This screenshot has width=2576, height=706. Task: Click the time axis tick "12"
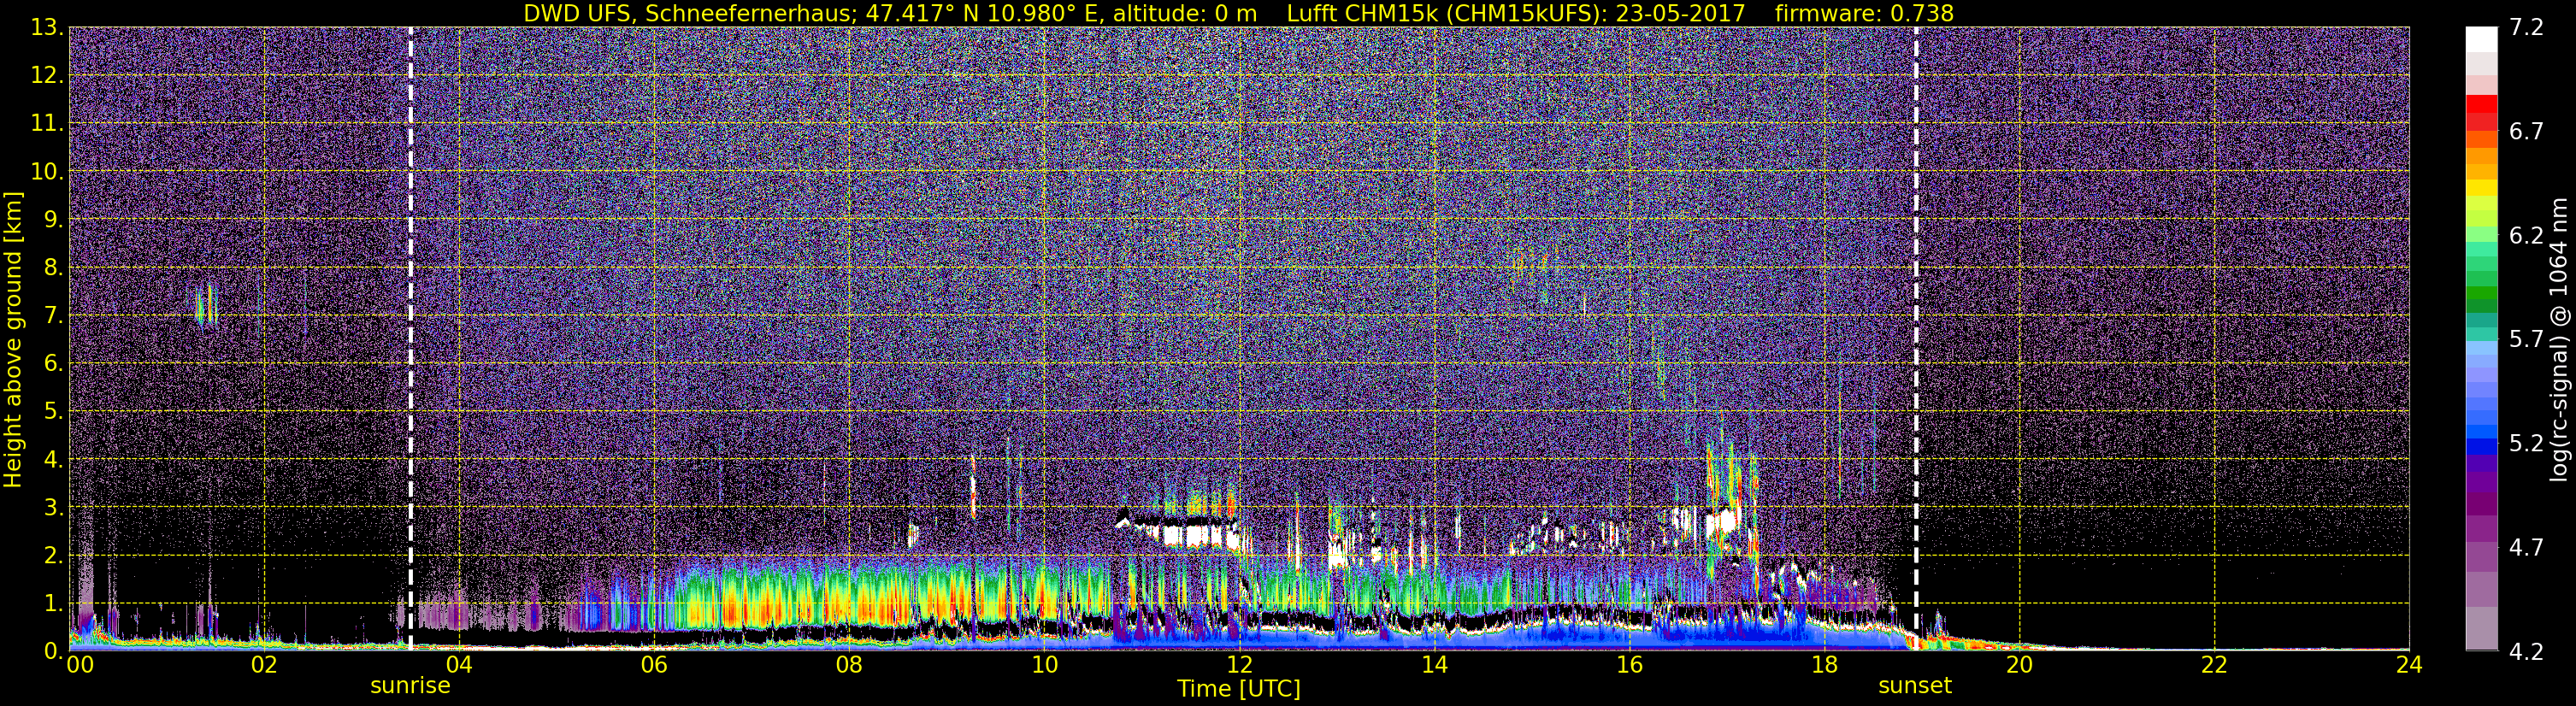point(1239,665)
